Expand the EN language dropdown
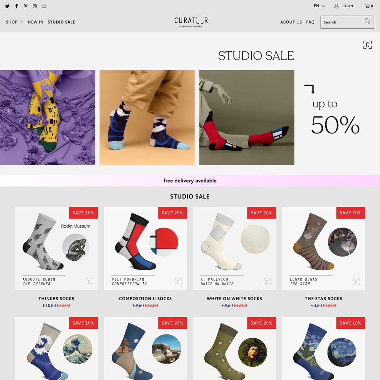Image resolution: width=380 pixels, height=380 pixels. (x=320, y=6)
